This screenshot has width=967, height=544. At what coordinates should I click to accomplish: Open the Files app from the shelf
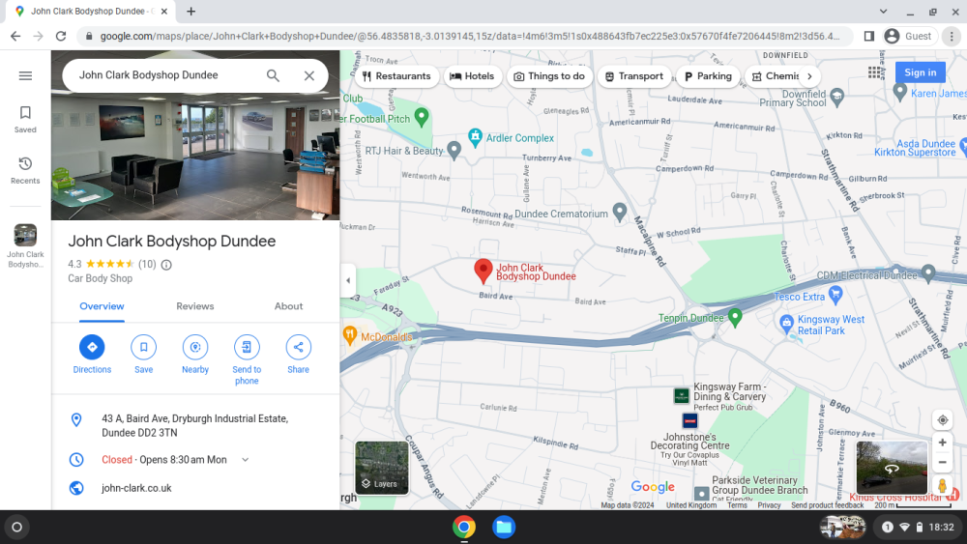[x=503, y=527]
